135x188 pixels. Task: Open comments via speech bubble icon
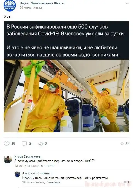coord(24,144)
